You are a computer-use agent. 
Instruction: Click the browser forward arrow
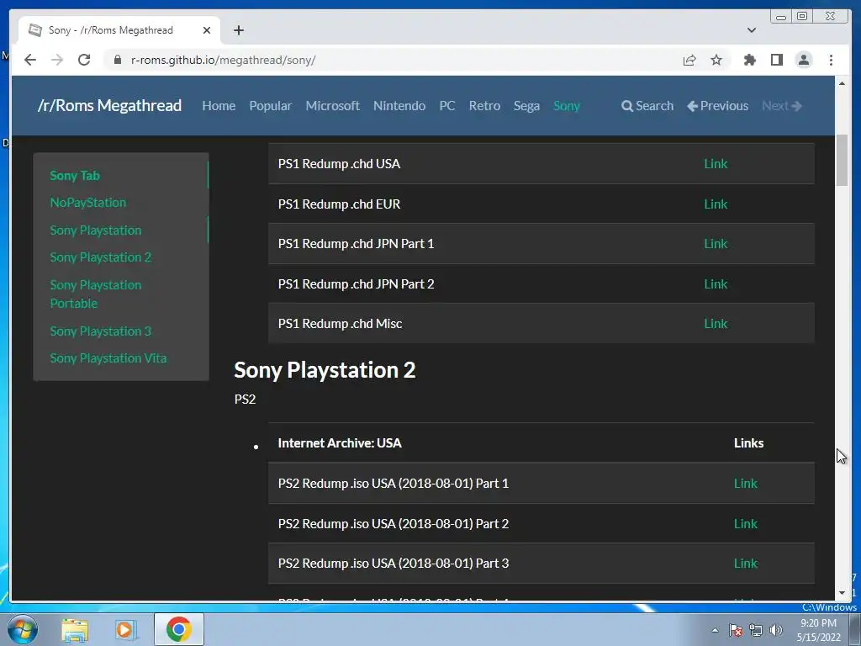tap(57, 60)
